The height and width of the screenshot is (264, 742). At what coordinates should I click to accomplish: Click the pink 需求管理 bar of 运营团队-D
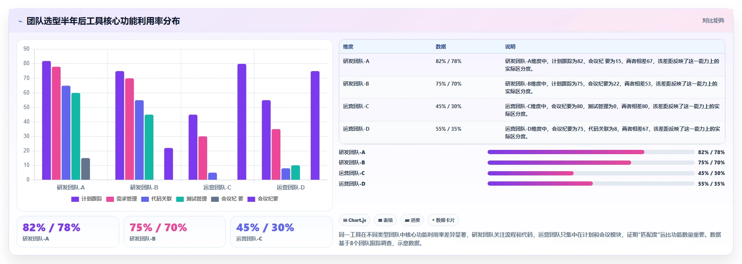pyautogui.click(x=276, y=155)
